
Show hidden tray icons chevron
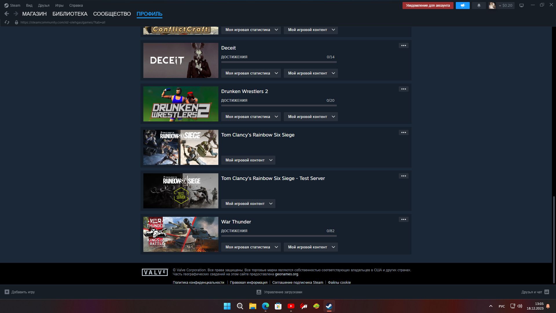(491, 306)
